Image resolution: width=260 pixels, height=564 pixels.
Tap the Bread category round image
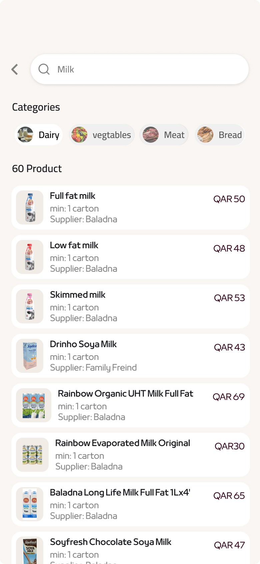click(x=205, y=135)
